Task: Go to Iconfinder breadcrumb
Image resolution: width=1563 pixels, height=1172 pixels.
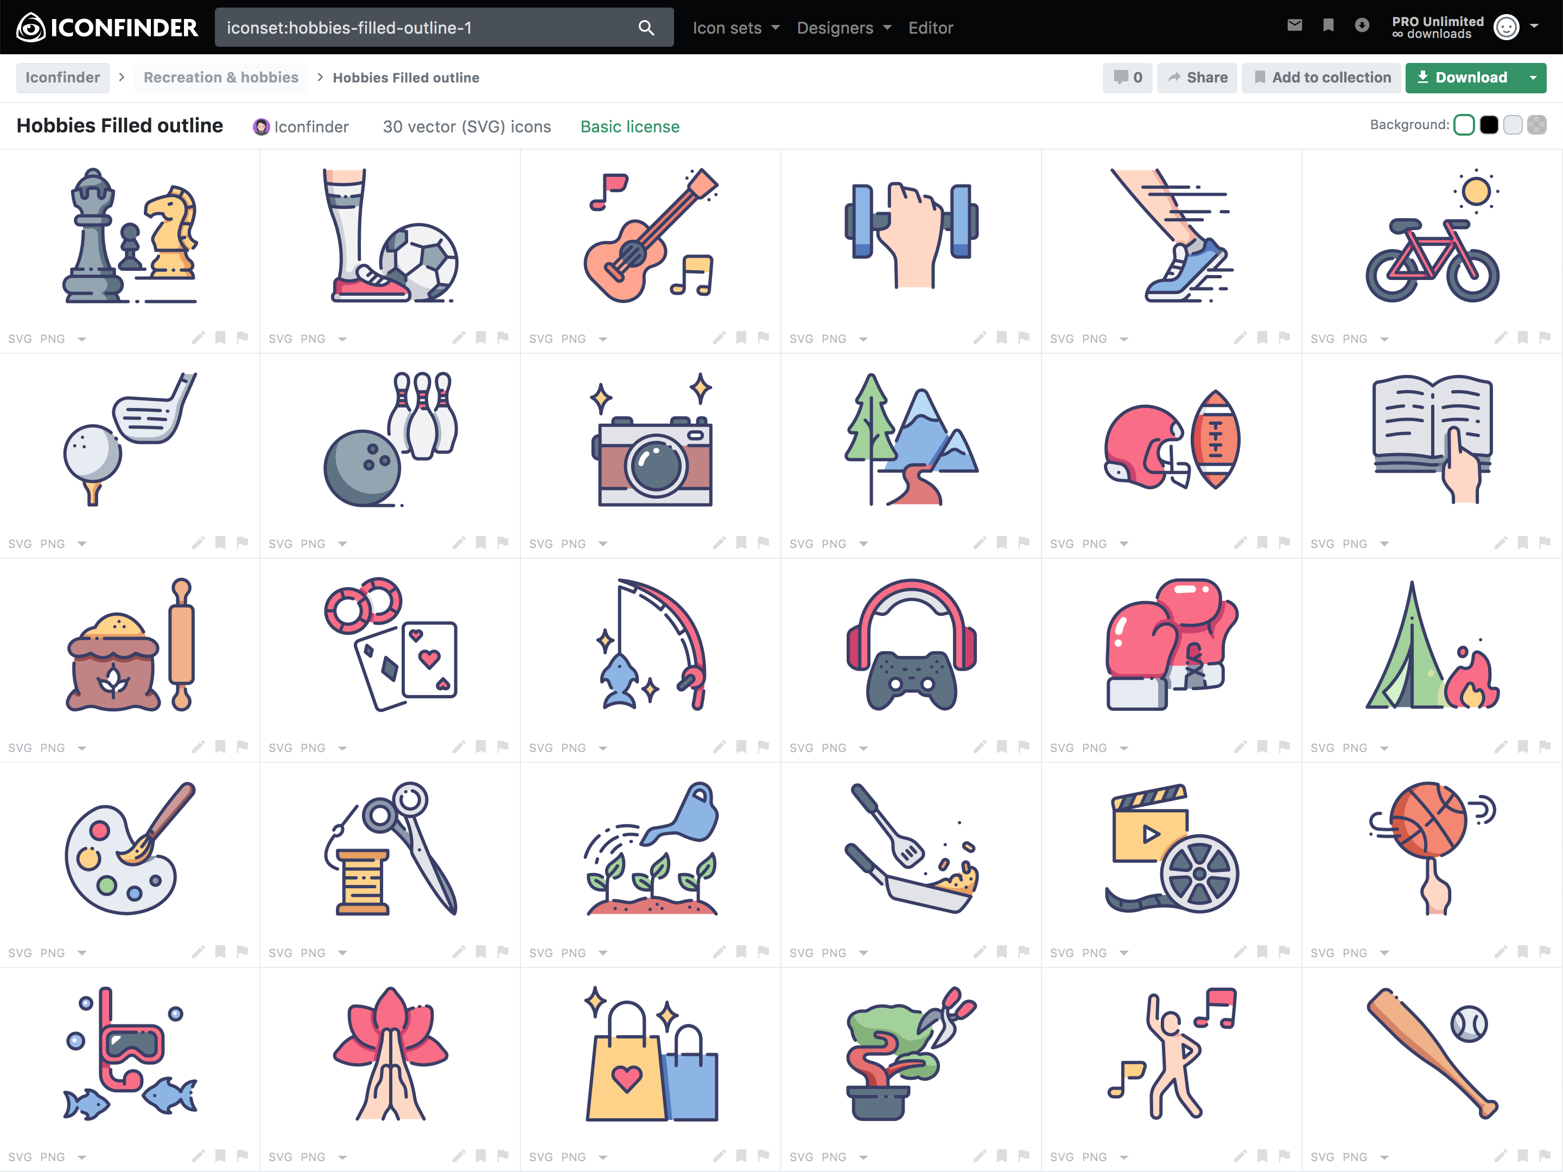Action: coord(63,78)
